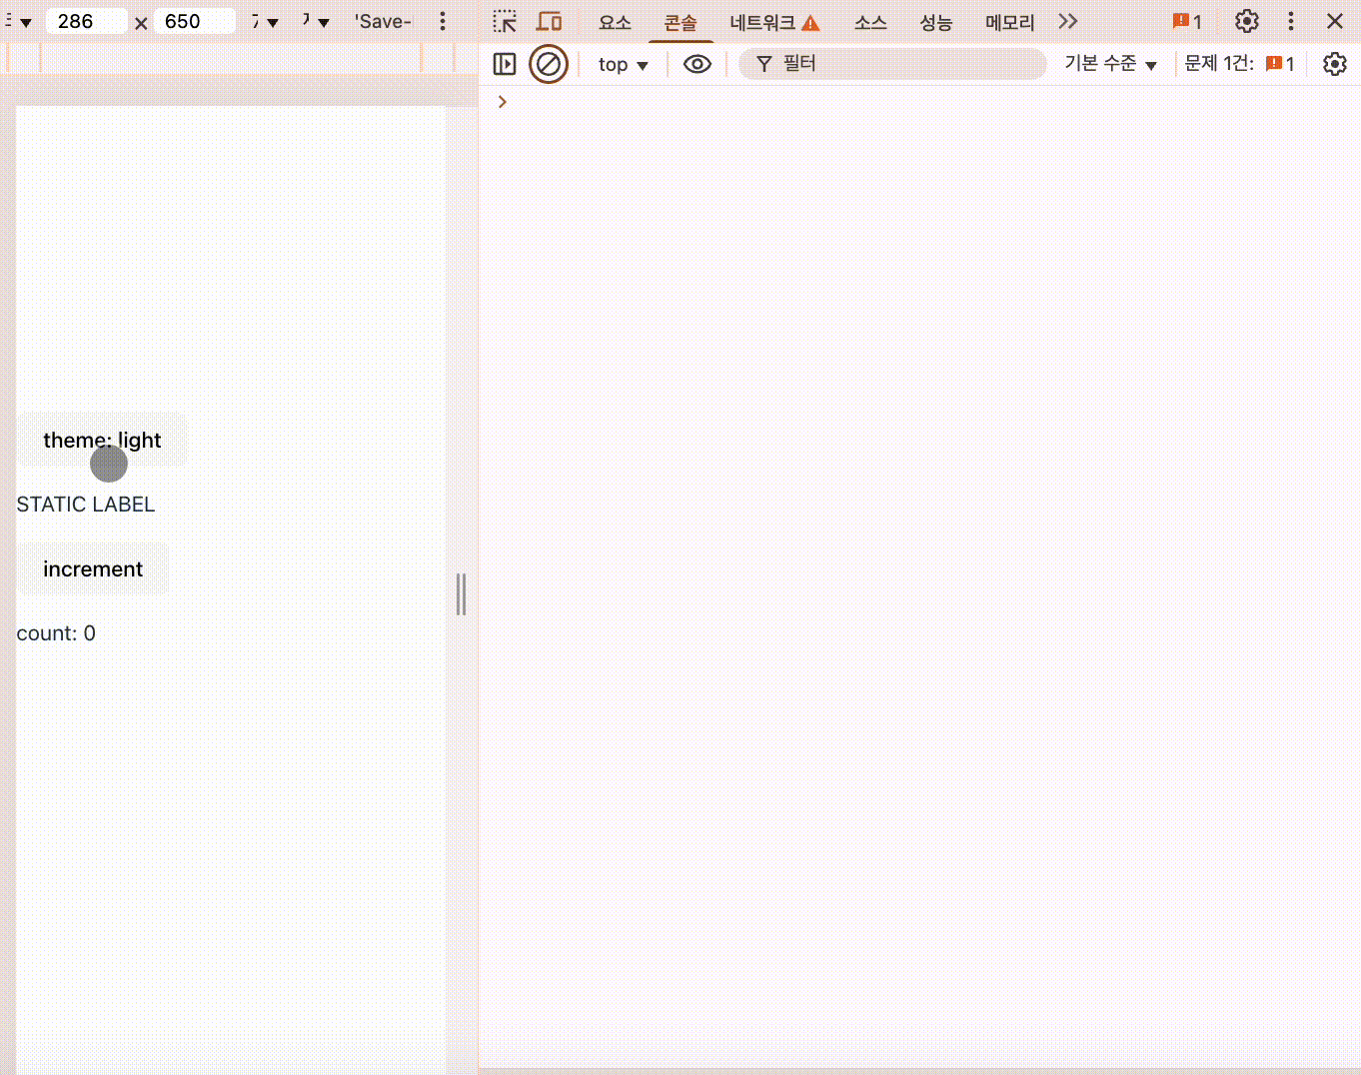Clear the console with the ban icon
This screenshot has width=1361, height=1075.
click(548, 64)
